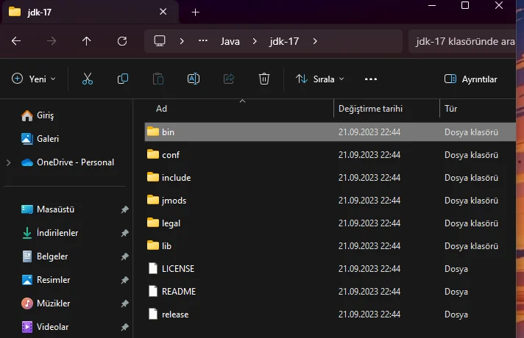Expand the OneDrive - Personal tree node
The image size is (524, 338).
click(9, 162)
